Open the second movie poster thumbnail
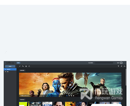 (36, 104)
